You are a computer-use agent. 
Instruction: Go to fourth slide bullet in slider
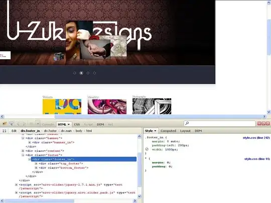pyautogui.click(x=94, y=73)
